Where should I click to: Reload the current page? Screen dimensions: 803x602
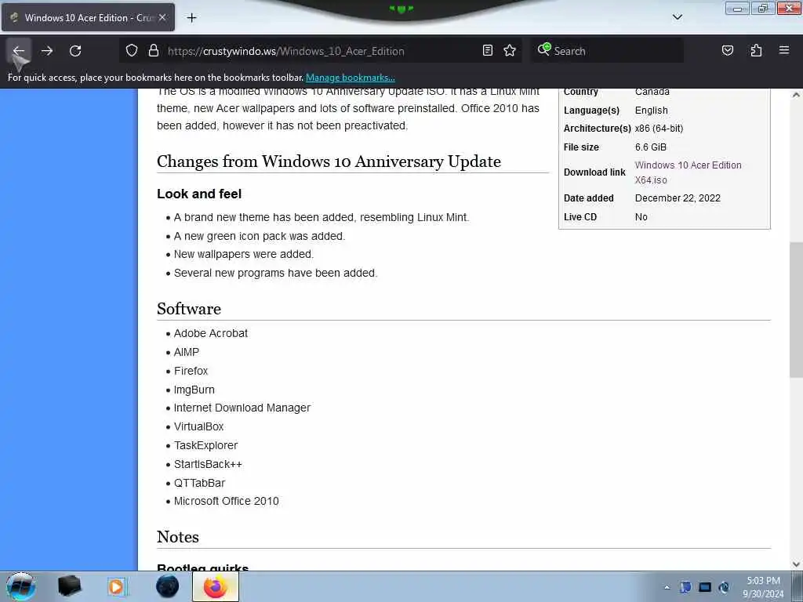coord(75,51)
